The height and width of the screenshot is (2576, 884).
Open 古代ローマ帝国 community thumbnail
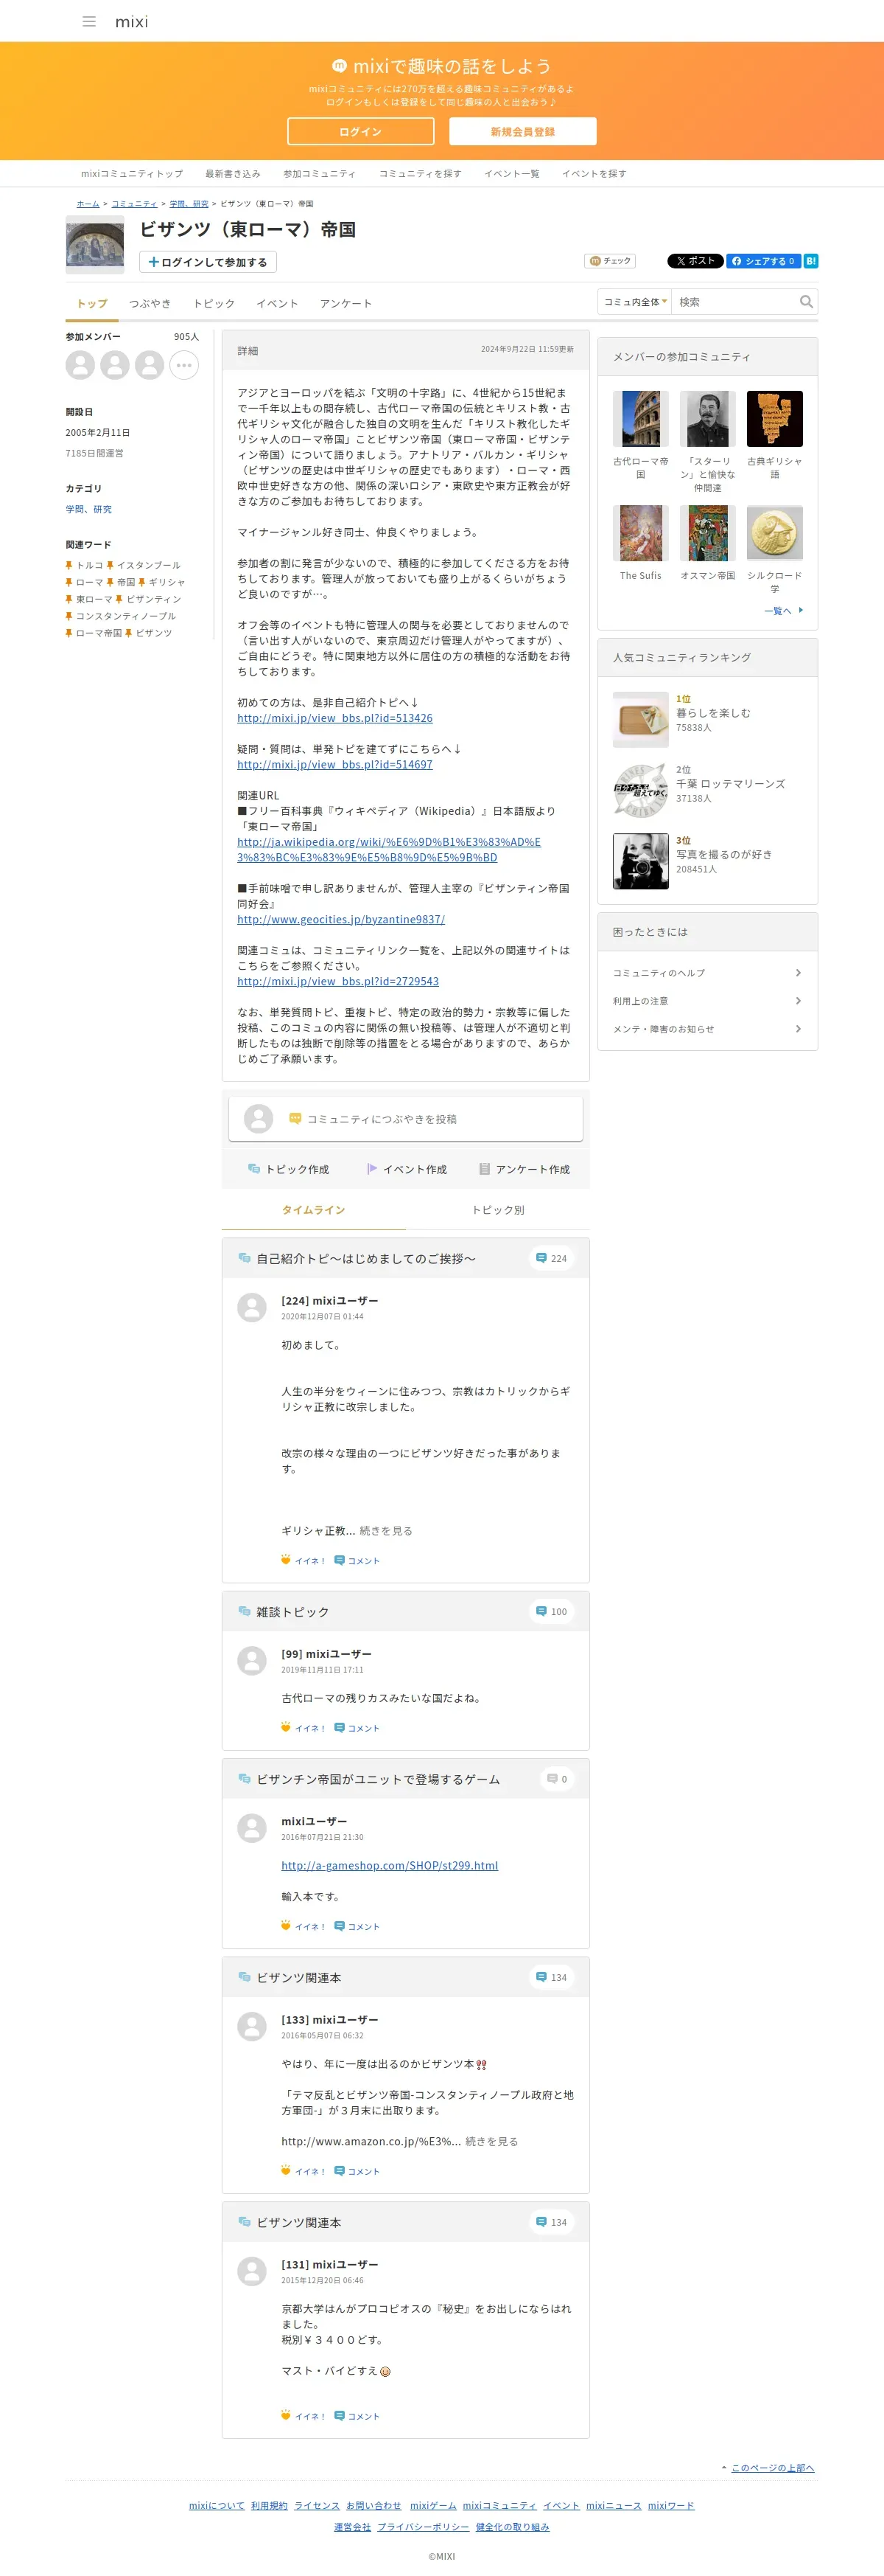(x=640, y=418)
